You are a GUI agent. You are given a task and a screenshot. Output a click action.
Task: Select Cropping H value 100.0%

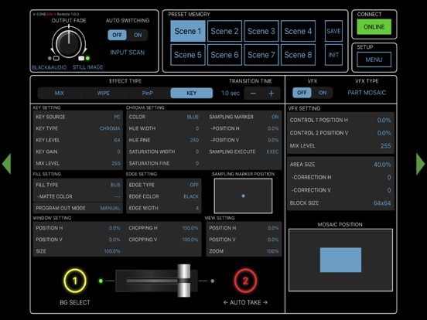coord(190,228)
